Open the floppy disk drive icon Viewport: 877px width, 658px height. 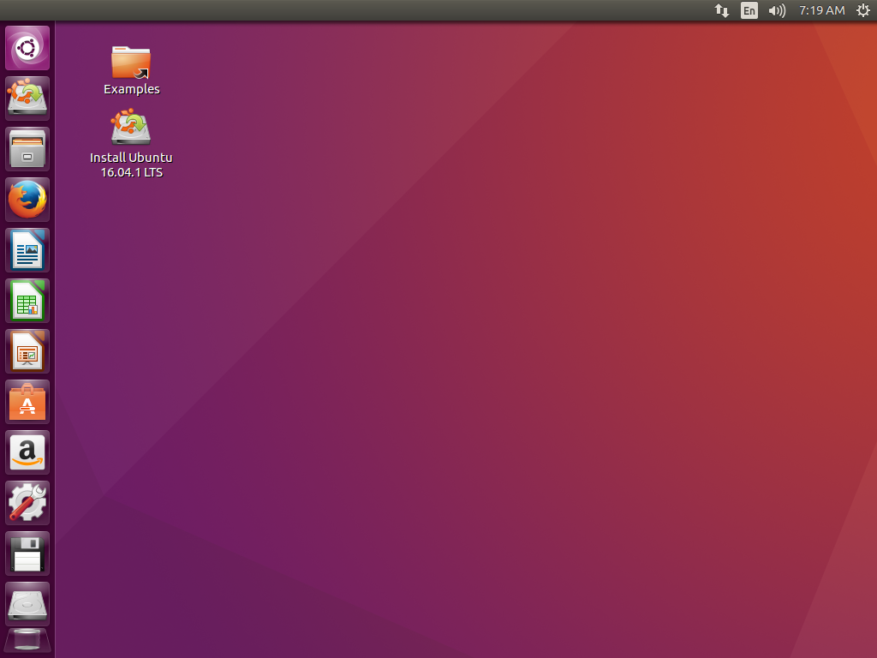pos(27,553)
